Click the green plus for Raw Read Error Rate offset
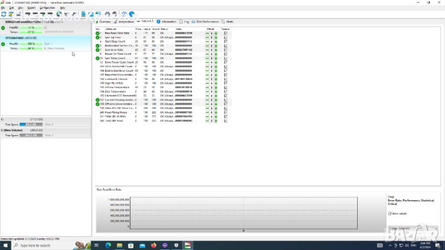This screenshot has height=250, width=445. click(216, 33)
